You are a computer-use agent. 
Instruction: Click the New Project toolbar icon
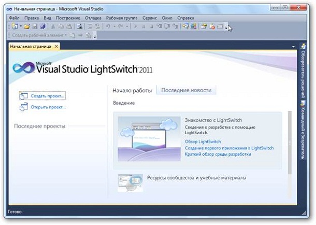pos(15,26)
